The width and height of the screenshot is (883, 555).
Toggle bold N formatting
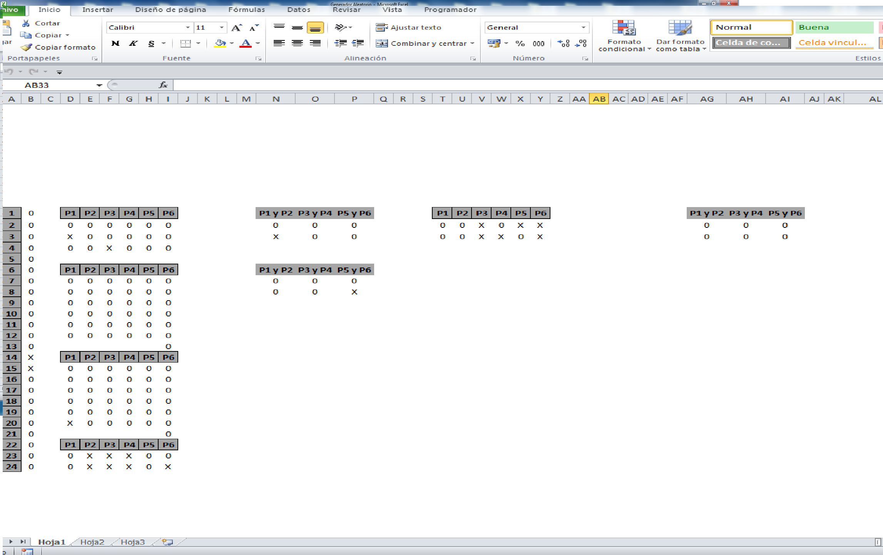[115, 43]
